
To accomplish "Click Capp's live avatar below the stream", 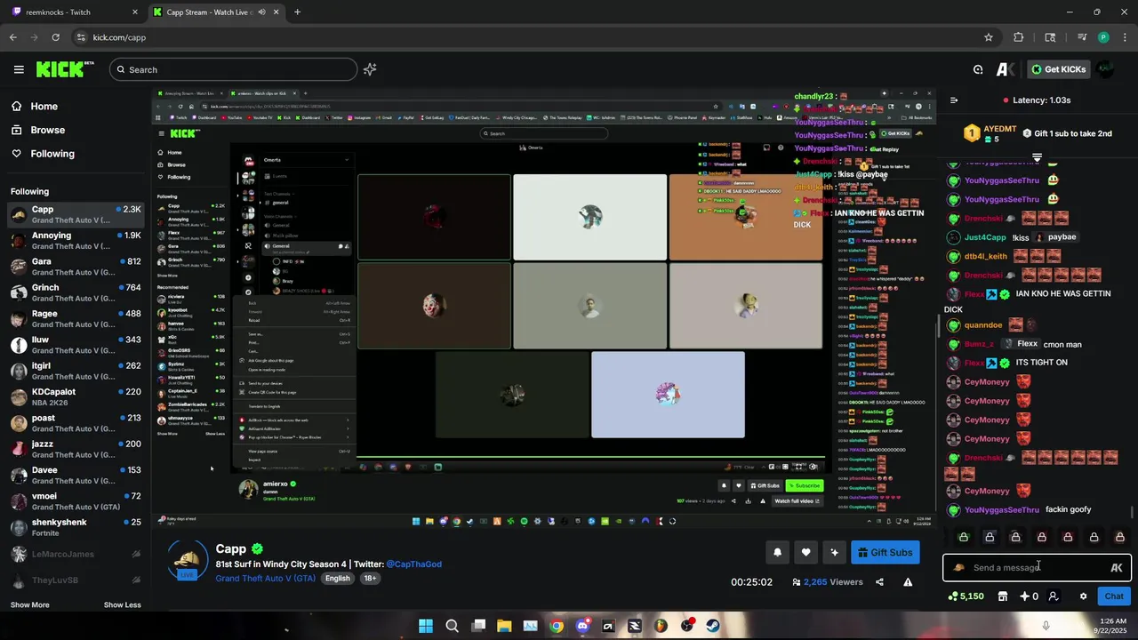I will point(188,559).
